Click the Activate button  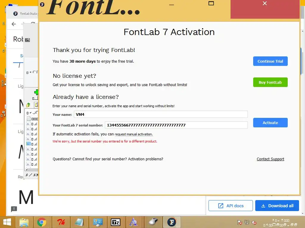tap(270, 123)
